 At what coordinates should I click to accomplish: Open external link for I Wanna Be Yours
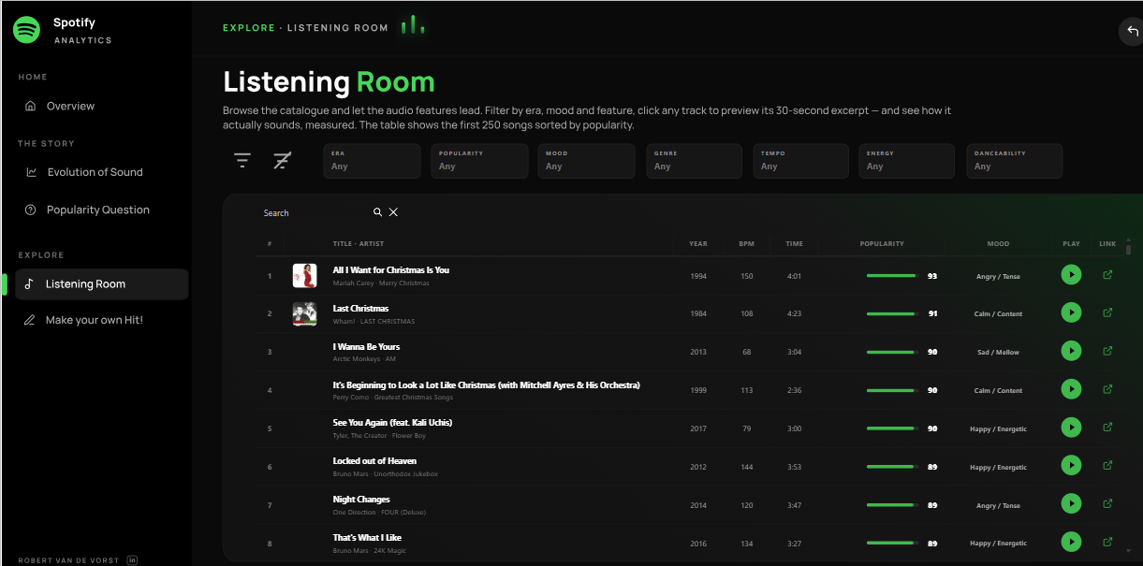pos(1107,351)
